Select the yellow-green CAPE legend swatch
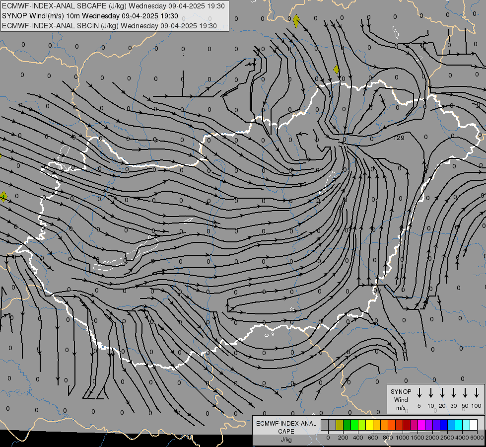The width and height of the screenshot is (486, 447). (x=362, y=425)
